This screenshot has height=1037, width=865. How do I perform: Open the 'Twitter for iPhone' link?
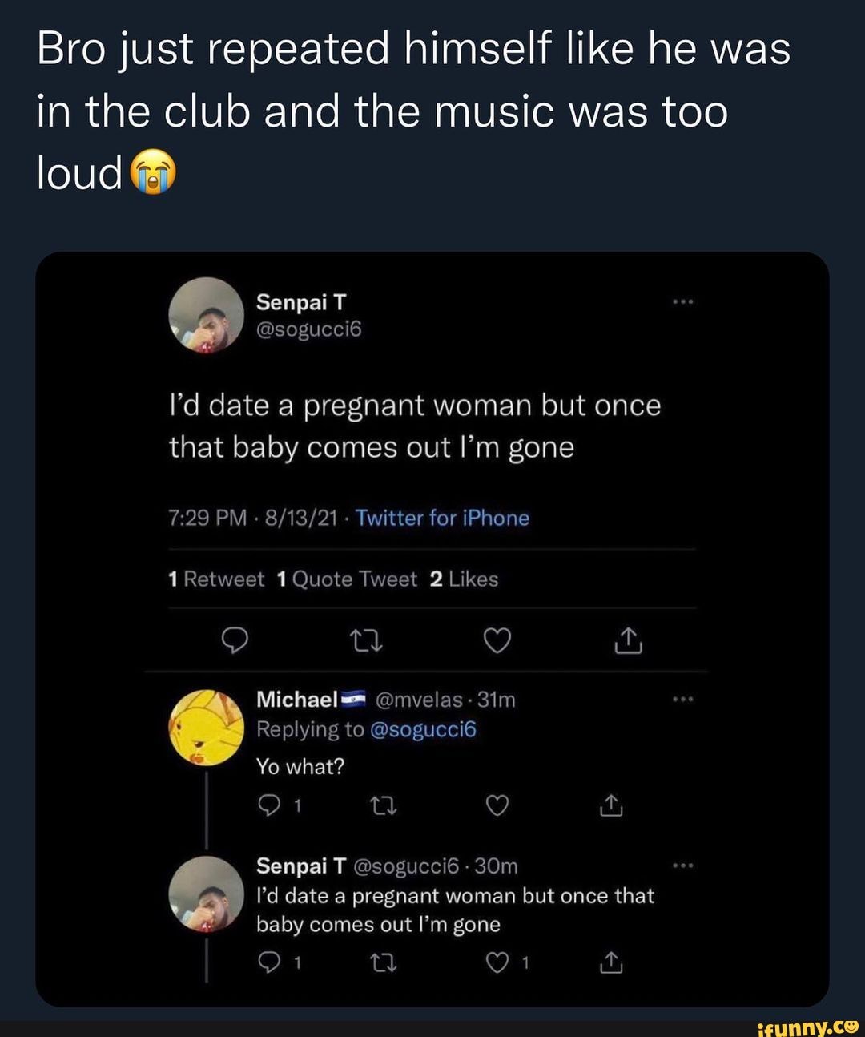442,518
